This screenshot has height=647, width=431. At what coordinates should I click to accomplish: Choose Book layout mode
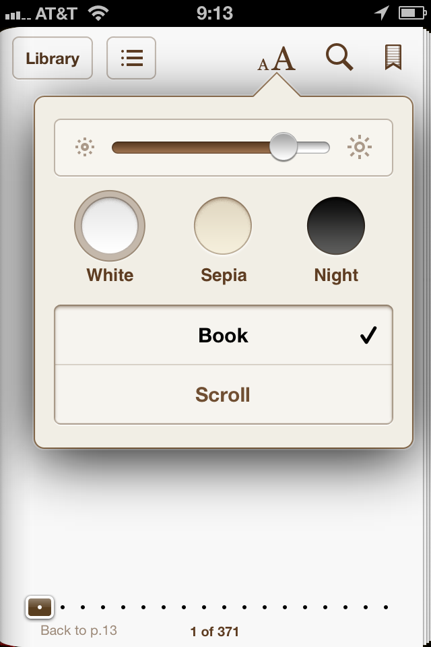tap(223, 335)
